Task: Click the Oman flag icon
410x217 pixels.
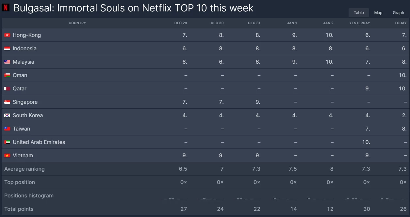Action: coord(7,75)
